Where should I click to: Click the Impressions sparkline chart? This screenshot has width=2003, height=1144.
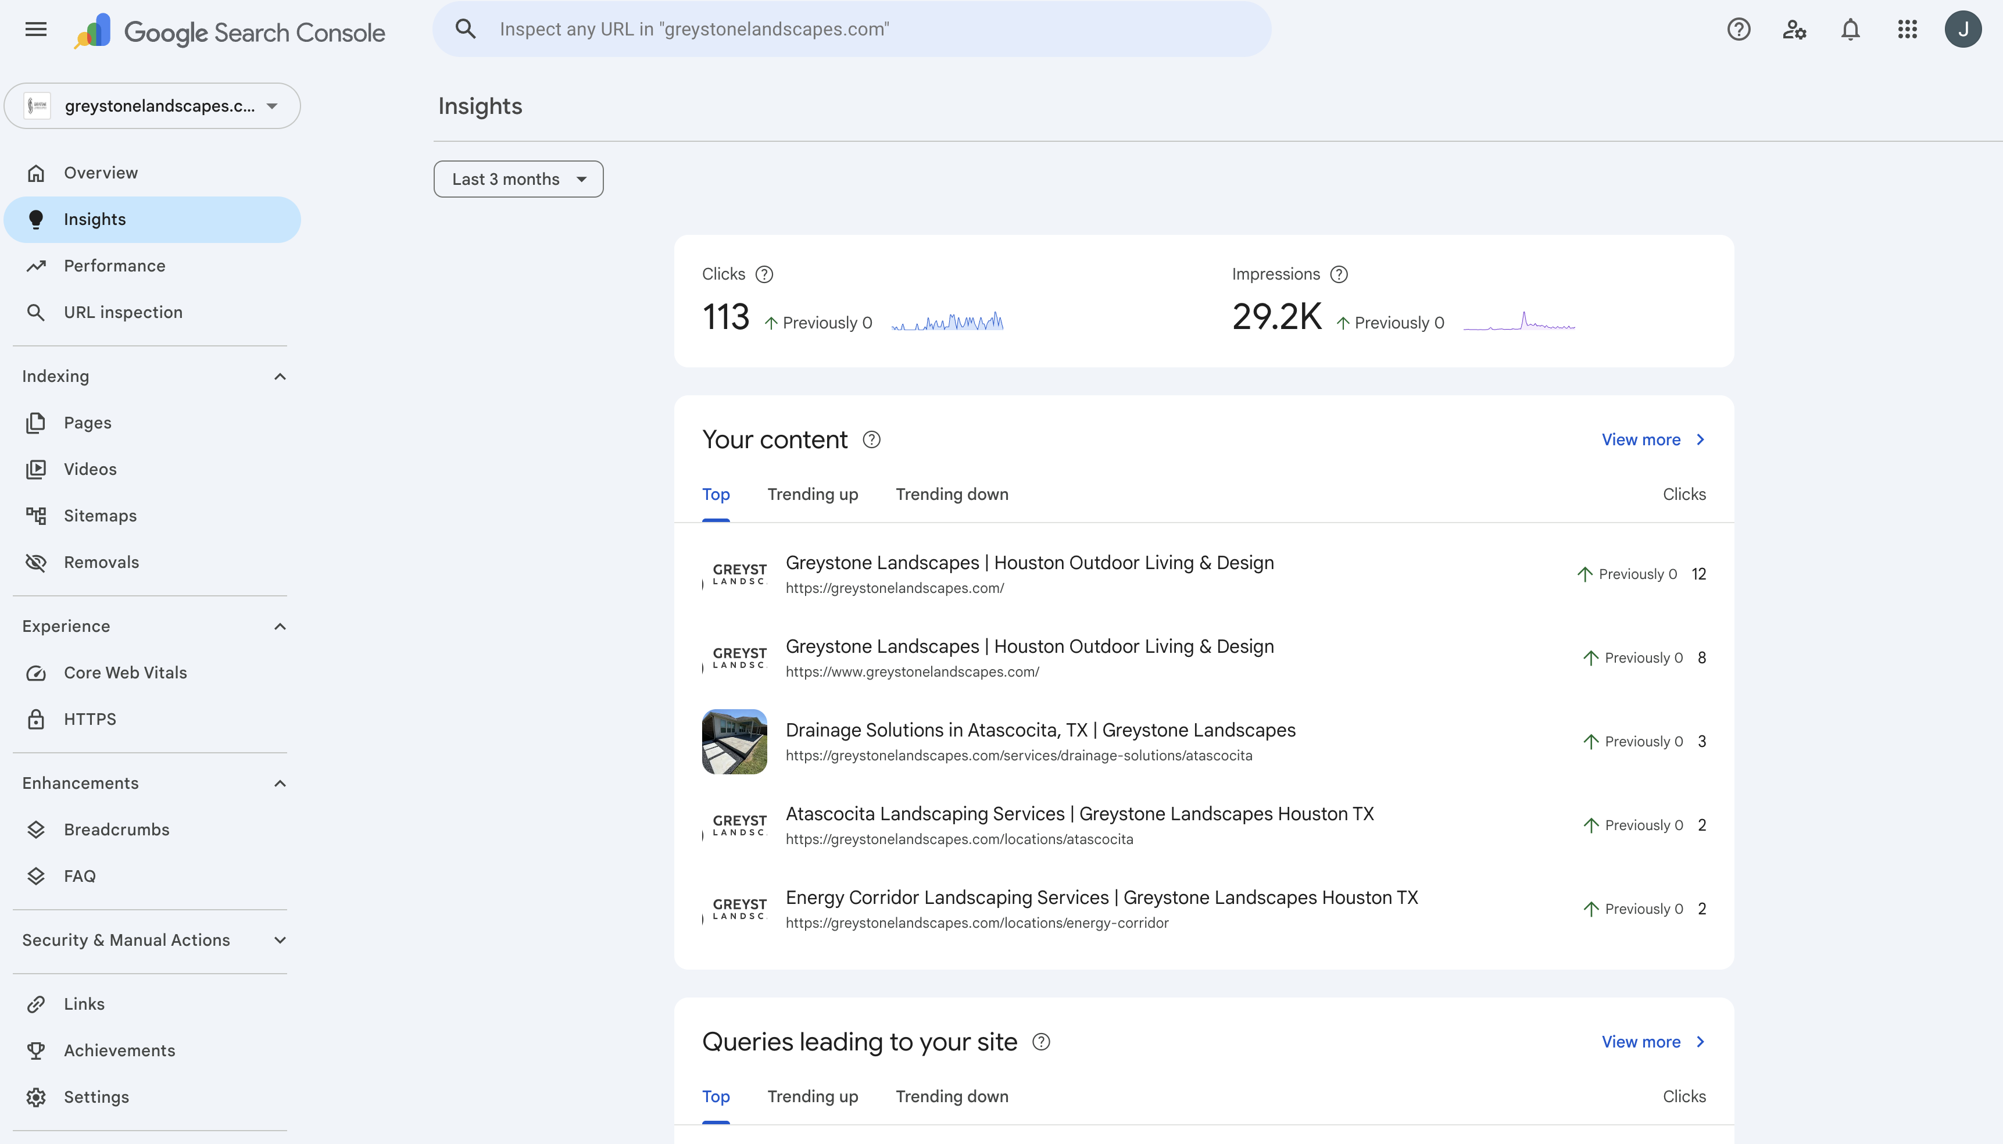point(1519,321)
